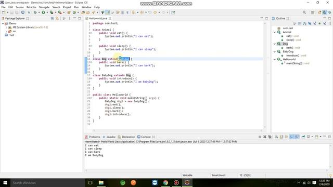This screenshot has height=187, width=333.
Task: Open the File menu
Action: pyautogui.click(x=4, y=7)
